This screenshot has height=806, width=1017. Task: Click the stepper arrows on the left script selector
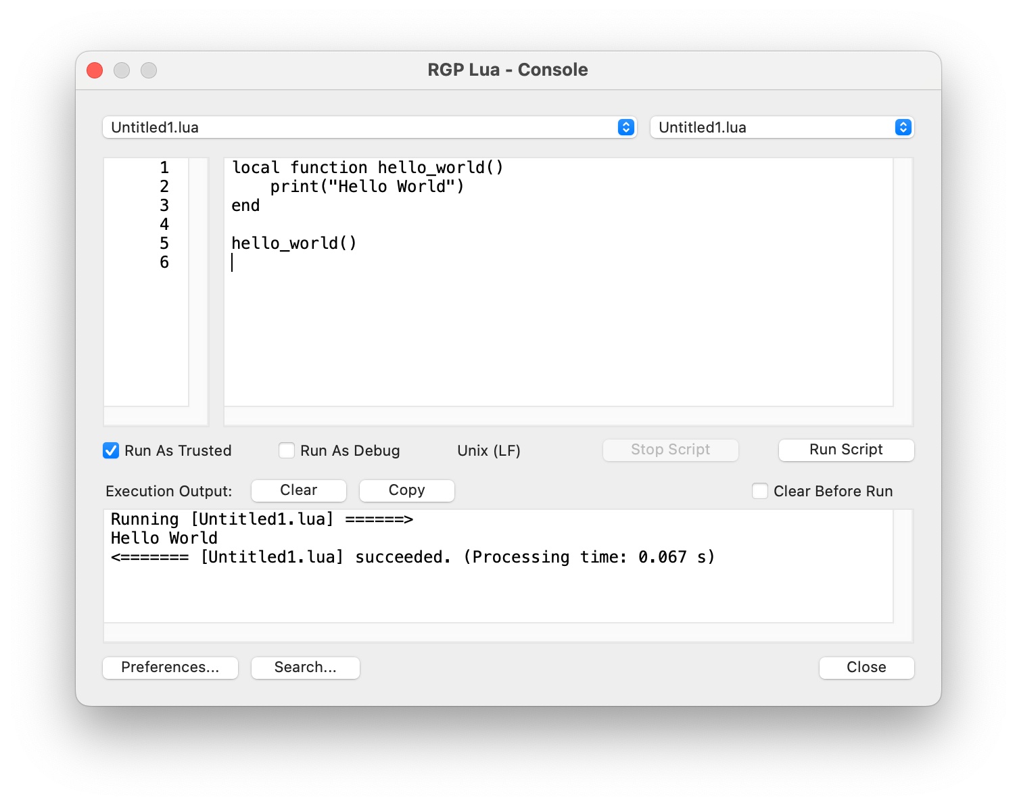[625, 126]
